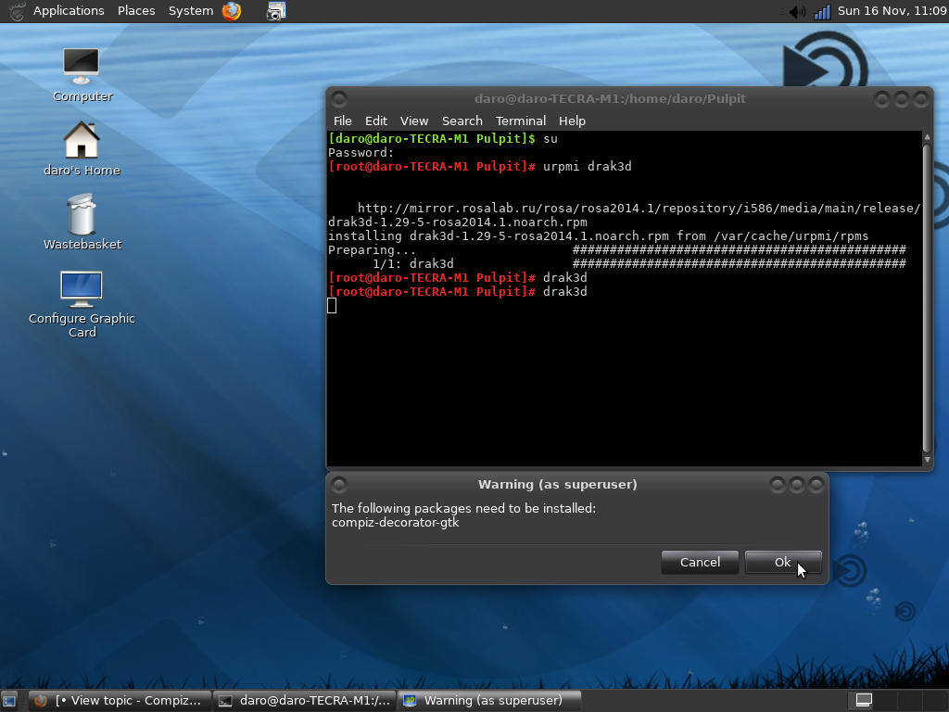Open the Terminal menu in menu bar

click(x=520, y=121)
